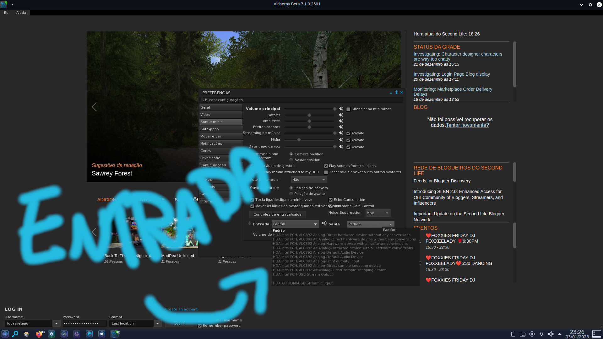603x339 pixels.
Task: Click the Tentar novamente? link
Action: click(x=467, y=125)
